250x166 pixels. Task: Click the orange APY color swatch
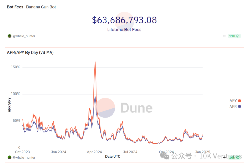click(x=239, y=101)
